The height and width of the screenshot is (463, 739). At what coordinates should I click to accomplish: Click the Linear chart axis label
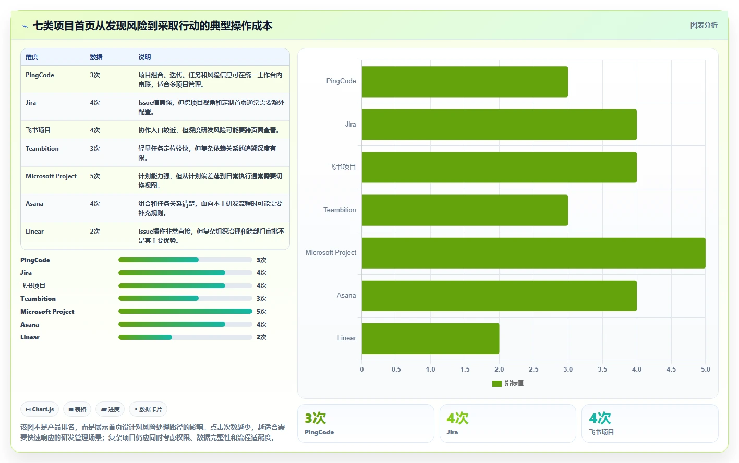(x=346, y=338)
